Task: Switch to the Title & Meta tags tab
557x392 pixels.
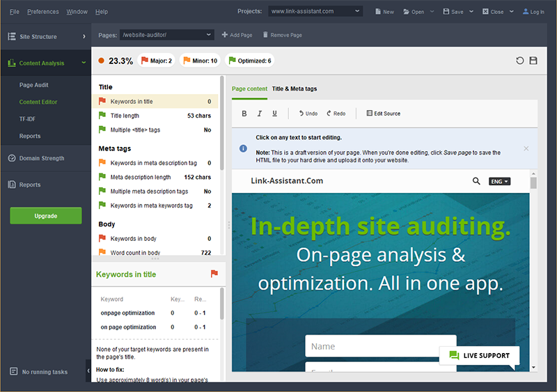Action: pos(294,89)
